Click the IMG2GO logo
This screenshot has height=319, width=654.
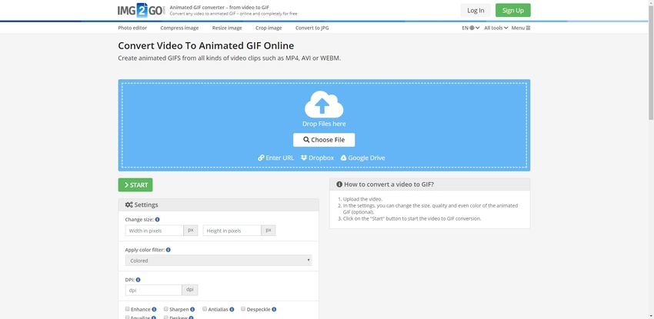[x=142, y=11]
